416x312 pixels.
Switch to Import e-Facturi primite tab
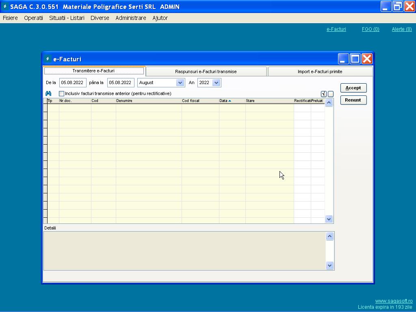tap(320, 71)
